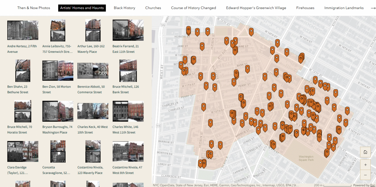Switch to Immigration Landmarks tab
This screenshot has width=376, height=187.
(344, 8)
